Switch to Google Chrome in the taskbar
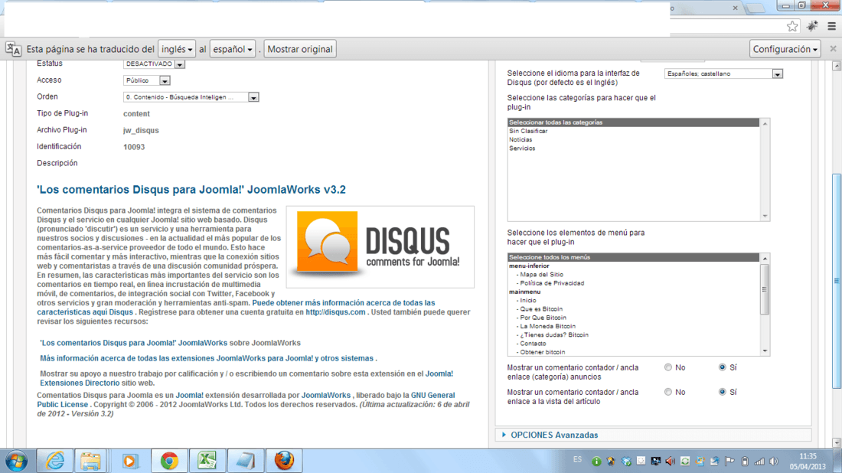842x473 pixels. coord(169,462)
